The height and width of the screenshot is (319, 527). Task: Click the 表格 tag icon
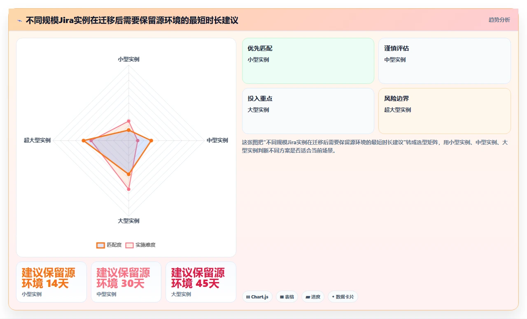coord(282,297)
